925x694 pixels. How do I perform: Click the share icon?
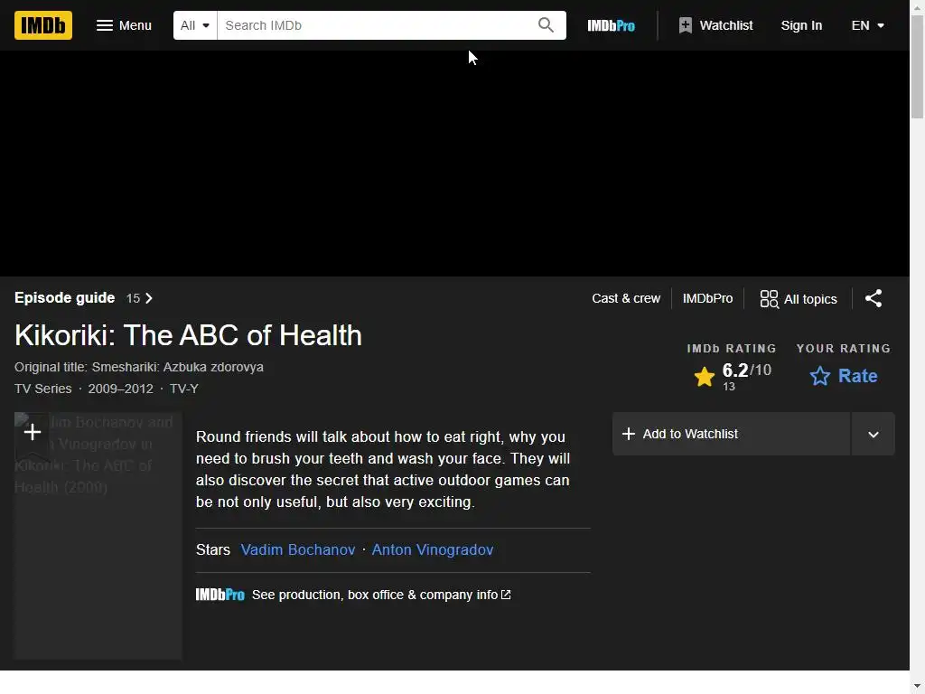click(874, 298)
